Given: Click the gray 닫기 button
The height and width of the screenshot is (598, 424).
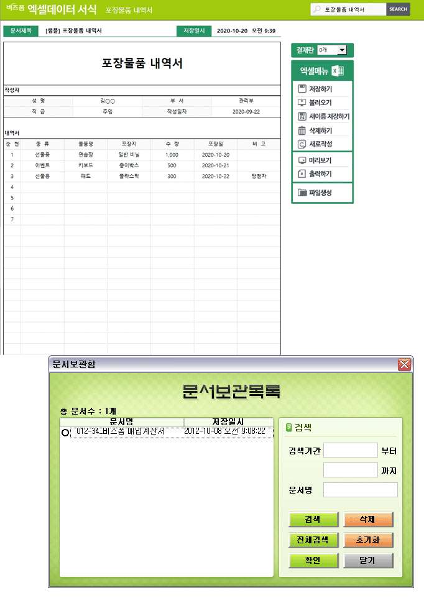Looking at the screenshot, I should tap(368, 561).
